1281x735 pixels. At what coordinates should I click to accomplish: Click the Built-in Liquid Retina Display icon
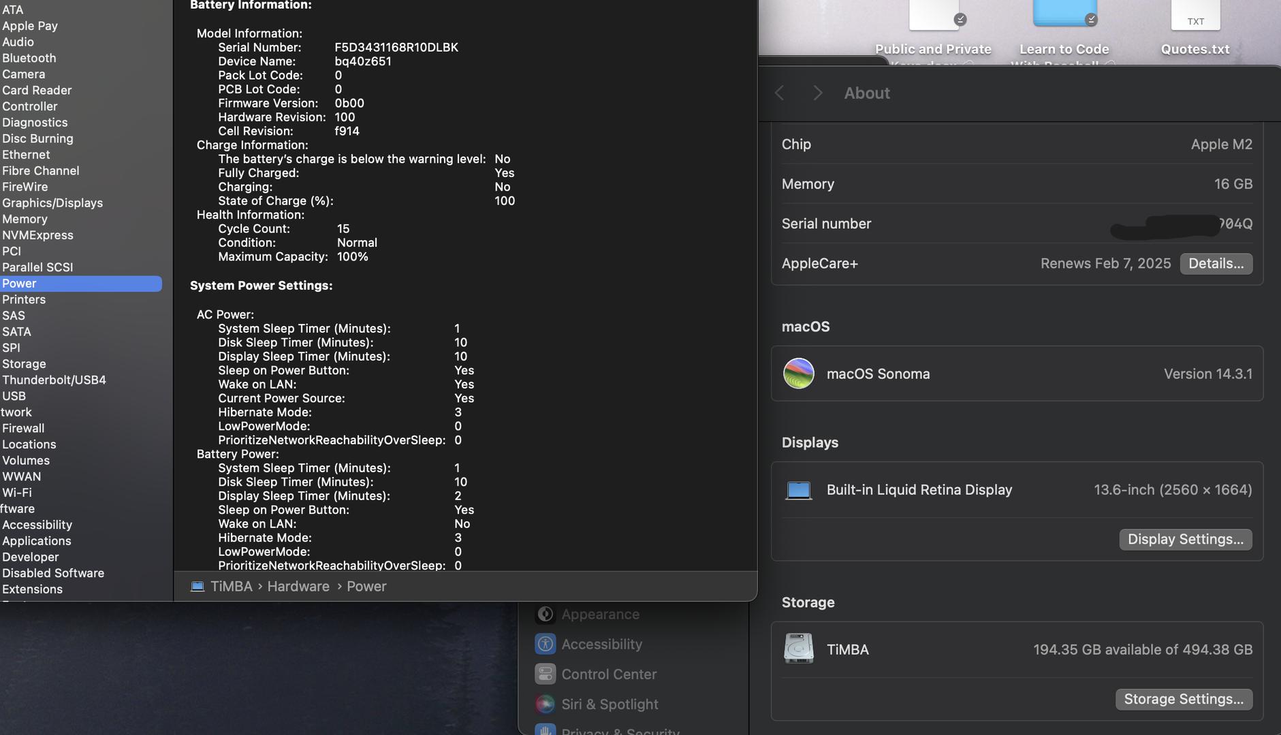point(798,490)
